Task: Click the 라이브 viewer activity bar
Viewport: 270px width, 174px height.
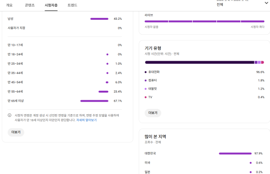Action: [x=204, y=22]
